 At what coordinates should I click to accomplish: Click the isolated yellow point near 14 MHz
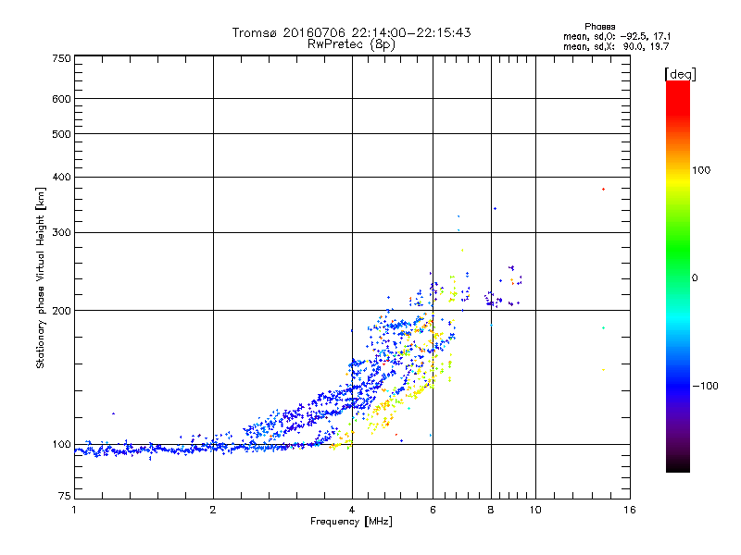(604, 370)
